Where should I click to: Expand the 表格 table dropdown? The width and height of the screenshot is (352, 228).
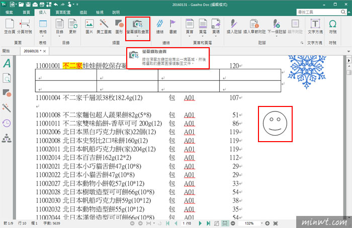tap(43, 37)
